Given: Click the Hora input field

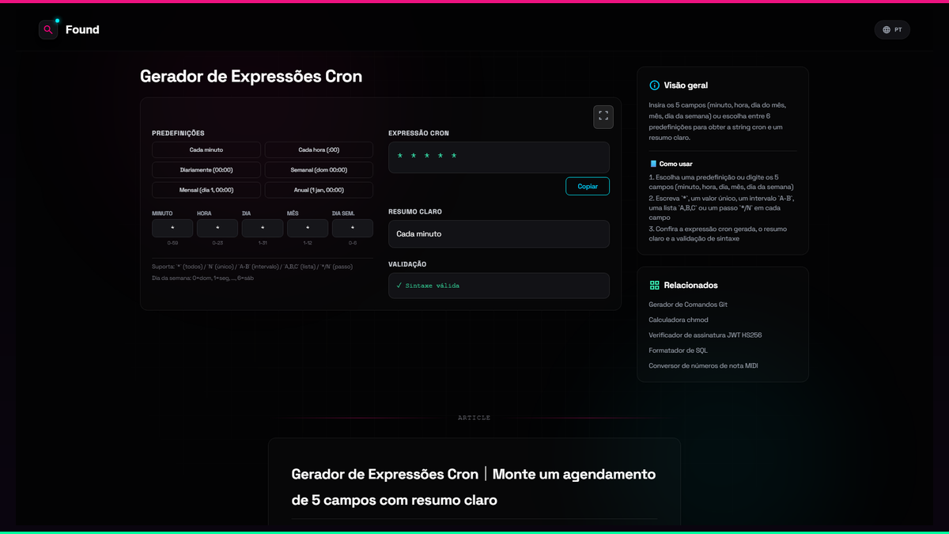Looking at the screenshot, I should point(217,229).
